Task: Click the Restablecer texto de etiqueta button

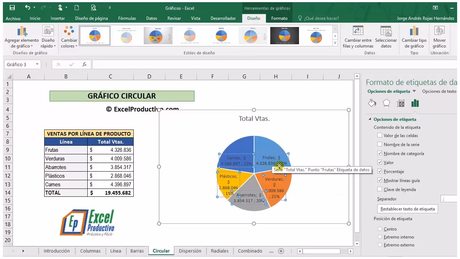Action: pyautogui.click(x=407, y=209)
